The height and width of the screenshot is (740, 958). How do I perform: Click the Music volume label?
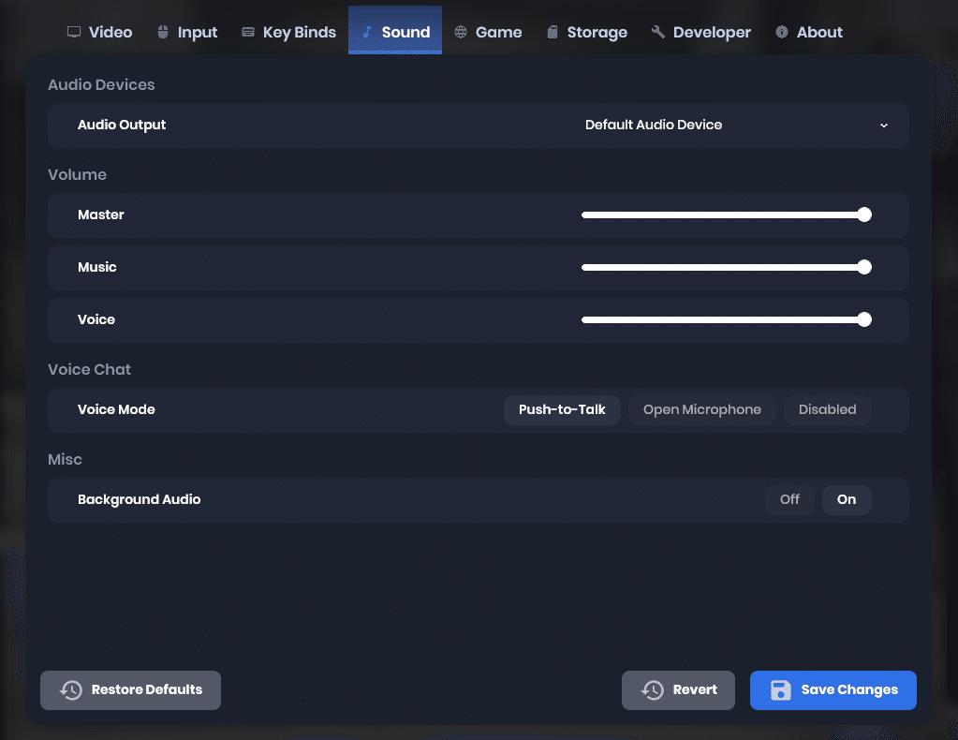click(97, 267)
